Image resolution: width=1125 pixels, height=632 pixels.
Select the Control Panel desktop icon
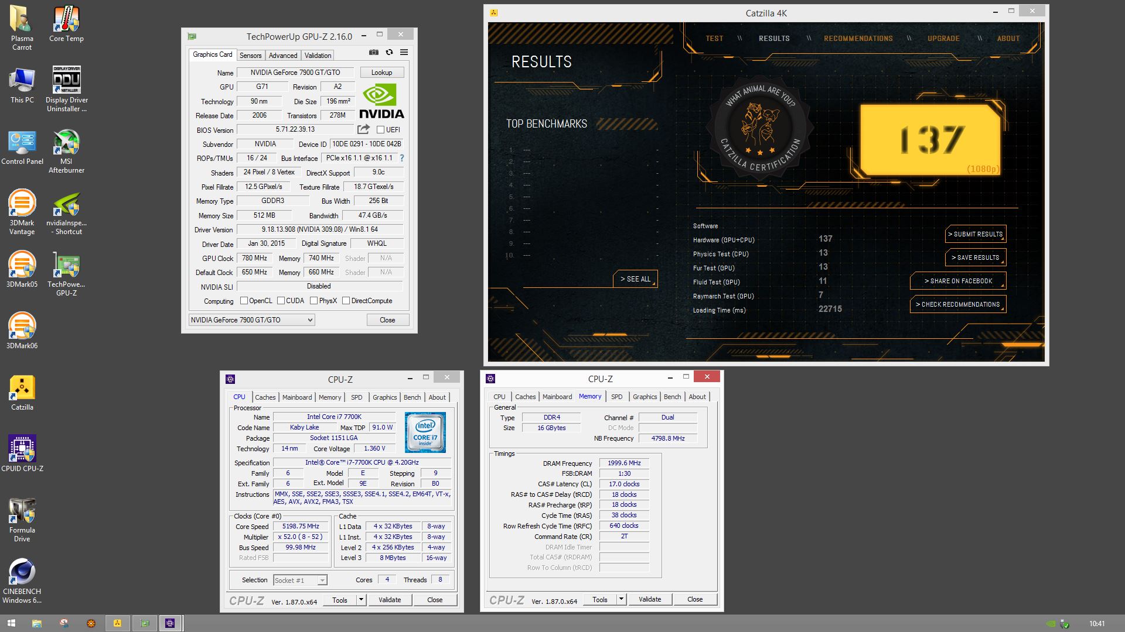tap(22, 147)
